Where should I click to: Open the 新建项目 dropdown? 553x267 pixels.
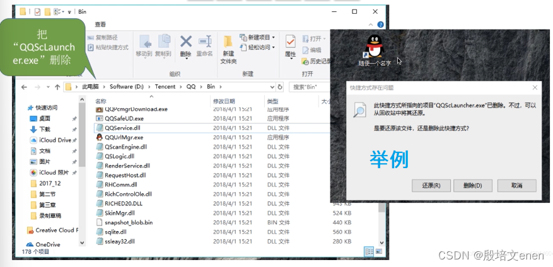(257, 37)
